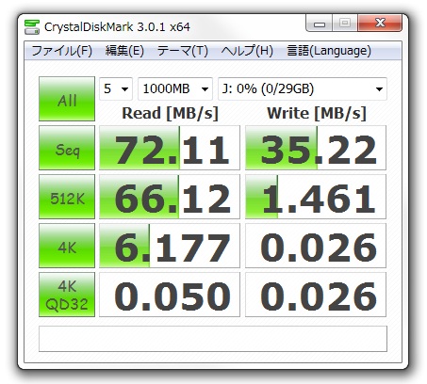Start the 512K benchmark test
This screenshot has height=384, width=427.
67,197
